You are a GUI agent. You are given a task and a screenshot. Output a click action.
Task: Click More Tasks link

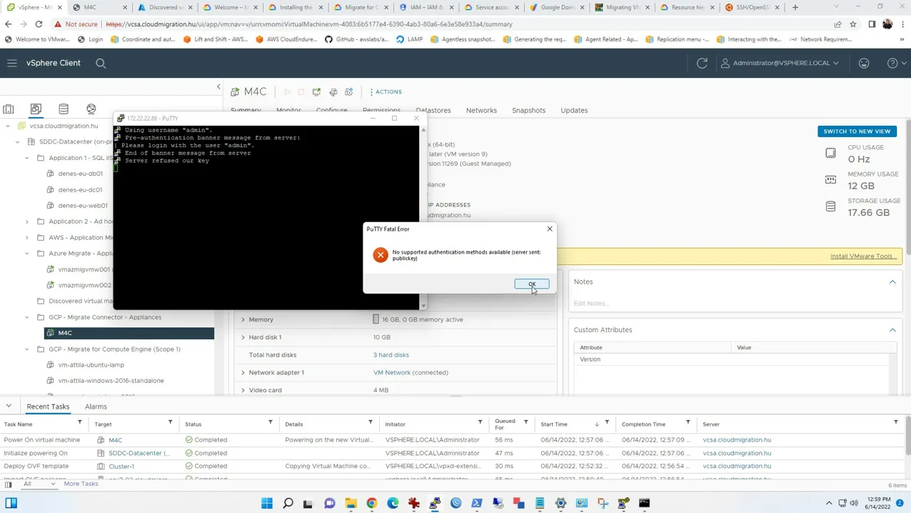[81, 484]
